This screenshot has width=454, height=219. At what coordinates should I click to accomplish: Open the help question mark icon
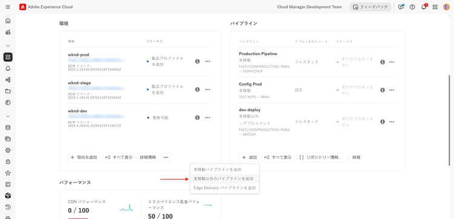pyautogui.click(x=412, y=7)
